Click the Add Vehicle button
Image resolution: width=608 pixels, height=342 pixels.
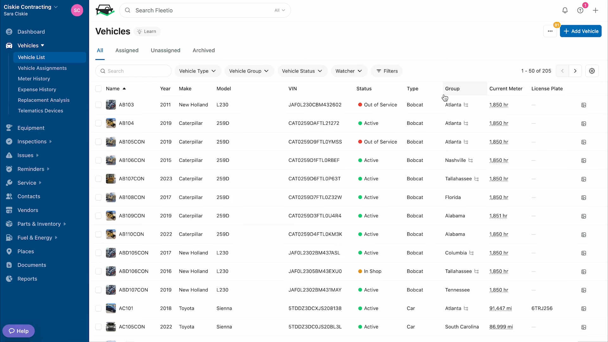pos(580,31)
